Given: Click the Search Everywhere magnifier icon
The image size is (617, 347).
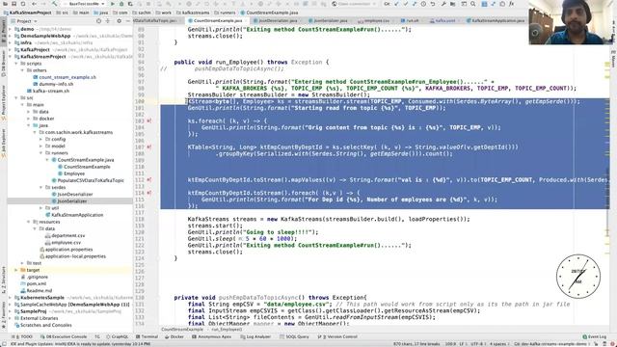Looking at the screenshot, I should 473,4.
